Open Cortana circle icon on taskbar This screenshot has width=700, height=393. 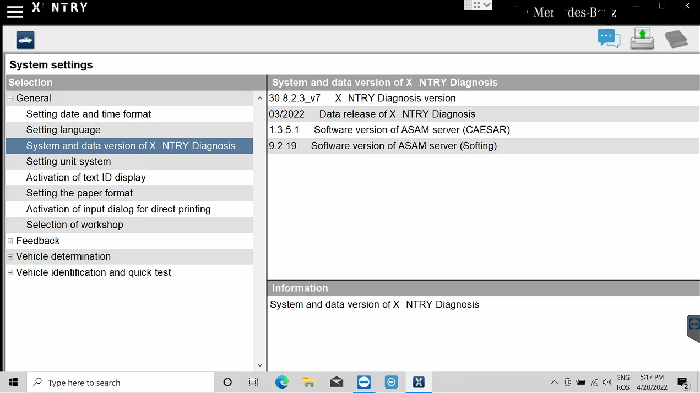tap(227, 383)
